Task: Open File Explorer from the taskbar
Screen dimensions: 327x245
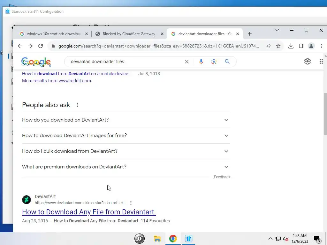Action: 157,239
